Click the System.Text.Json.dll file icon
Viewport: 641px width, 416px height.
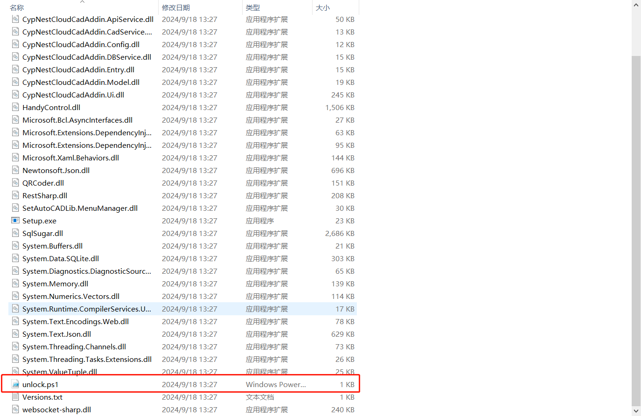pyautogui.click(x=15, y=334)
